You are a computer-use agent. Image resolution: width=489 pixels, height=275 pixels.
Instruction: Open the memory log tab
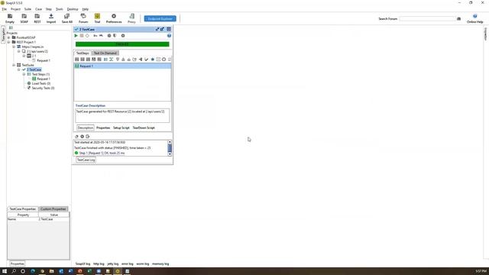click(160, 264)
